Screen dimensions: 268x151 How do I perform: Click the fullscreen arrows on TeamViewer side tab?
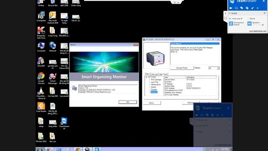[x=225, y=18]
